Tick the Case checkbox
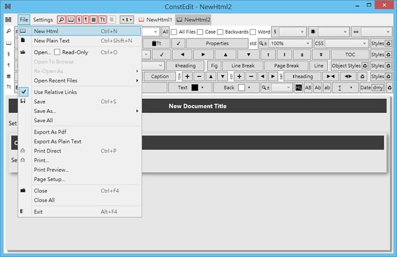 [x=200, y=32]
